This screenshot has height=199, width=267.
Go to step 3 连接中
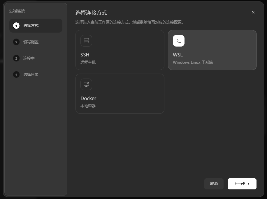click(36, 58)
